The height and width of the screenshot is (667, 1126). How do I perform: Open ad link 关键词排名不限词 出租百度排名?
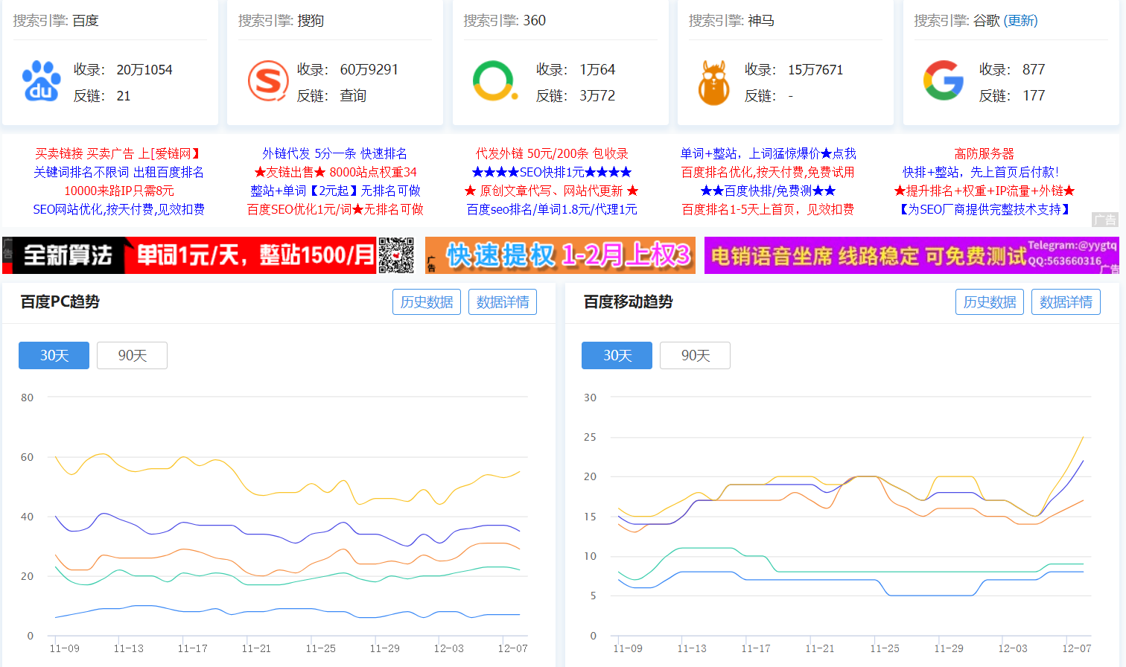coord(118,172)
